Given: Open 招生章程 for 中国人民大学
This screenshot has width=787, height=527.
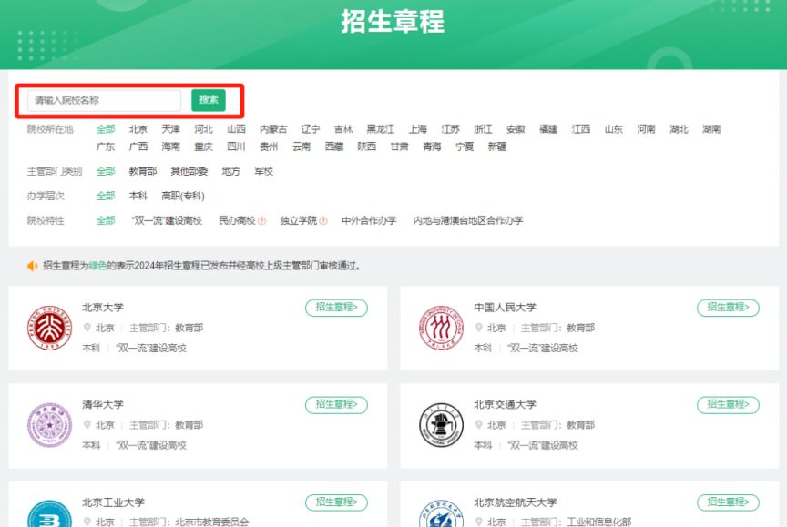Looking at the screenshot, I should [x=728, y=308].
